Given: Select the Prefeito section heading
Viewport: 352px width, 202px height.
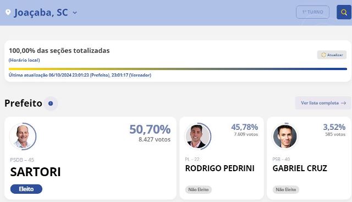Looking at the screenshot, I should point(23,103).
